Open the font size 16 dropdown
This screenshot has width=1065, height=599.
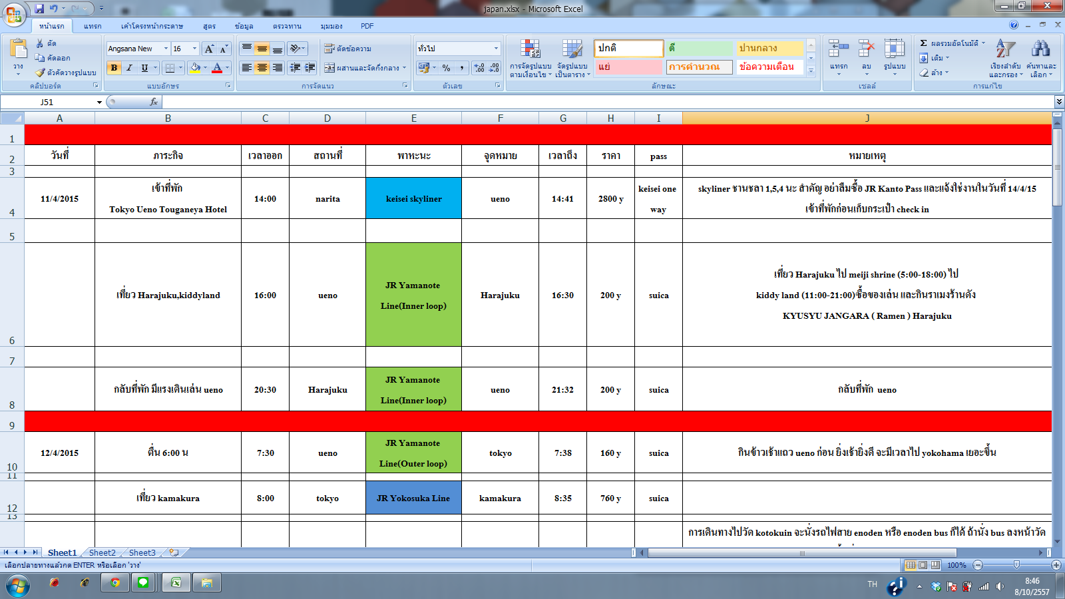coord(195,49)
